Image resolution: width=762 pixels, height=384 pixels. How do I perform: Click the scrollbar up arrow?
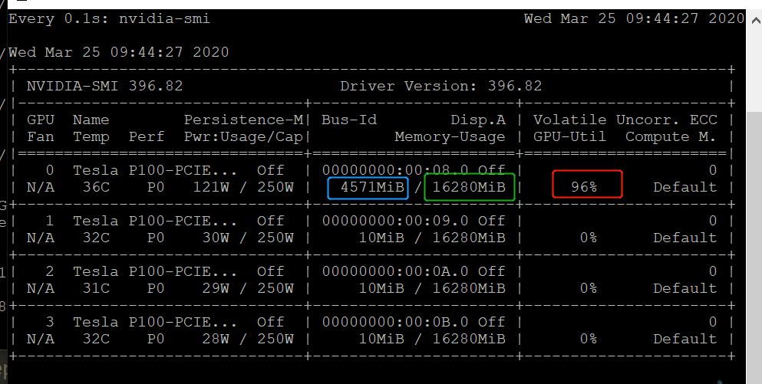(756, 21)
